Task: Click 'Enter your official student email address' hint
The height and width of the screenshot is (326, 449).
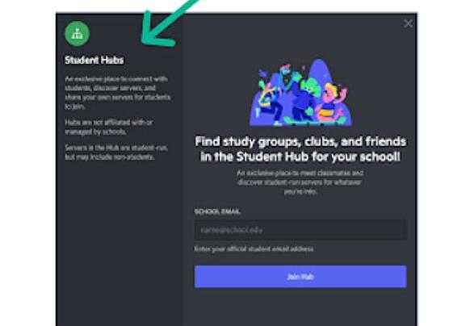Action: click(x=254, y=249)
